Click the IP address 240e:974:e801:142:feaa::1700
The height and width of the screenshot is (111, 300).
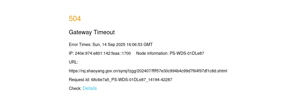click(103, 53)
